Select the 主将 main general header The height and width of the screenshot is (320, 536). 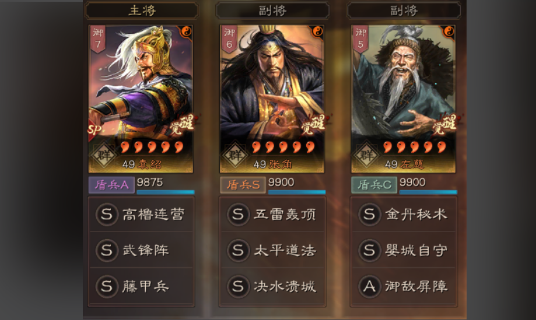[x=142, y=10]
